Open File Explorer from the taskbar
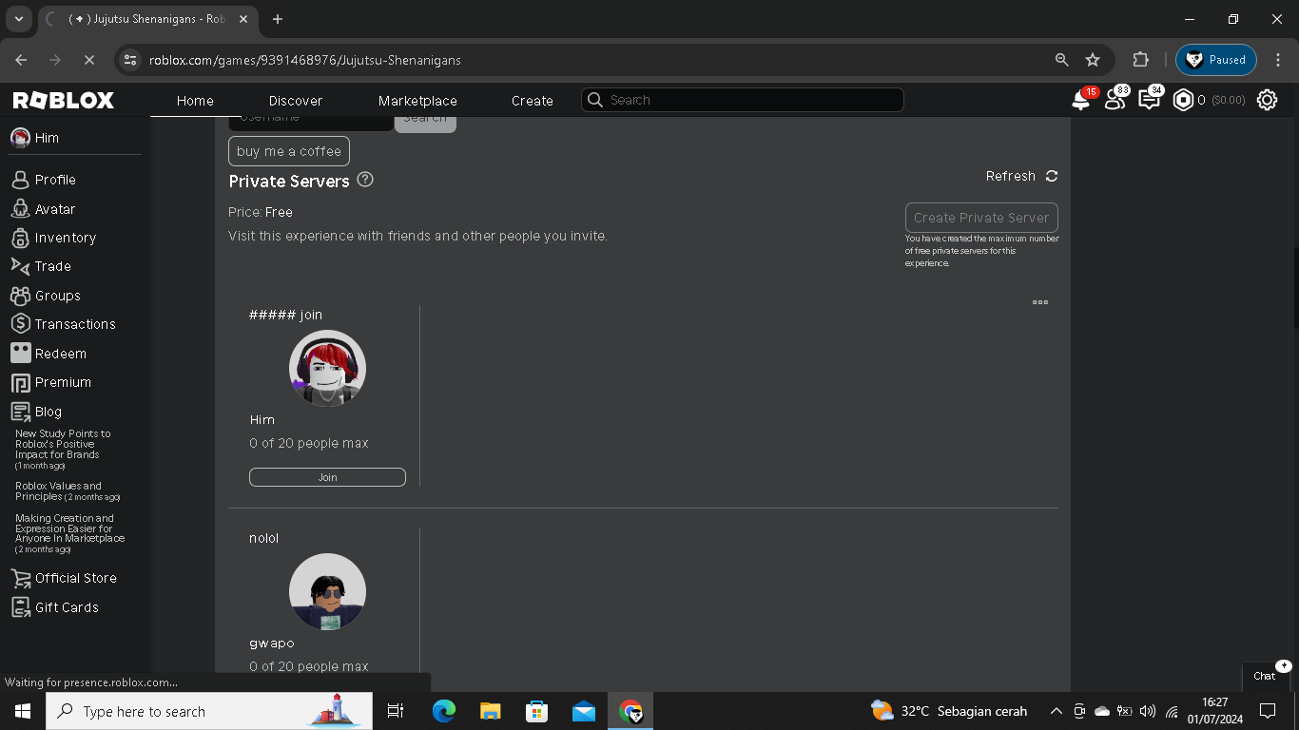This screenshot has width=1299, height=730. (491, 711)
